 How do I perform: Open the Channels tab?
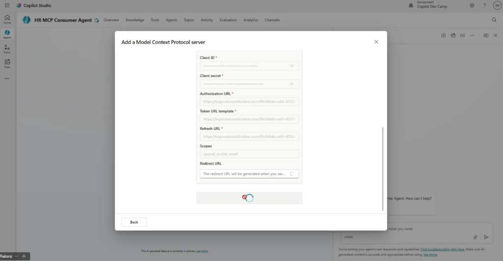[272, 20]
